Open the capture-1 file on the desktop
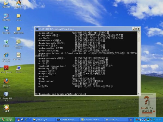This screenshot has width=163, height=122. [x=18, y=56]
